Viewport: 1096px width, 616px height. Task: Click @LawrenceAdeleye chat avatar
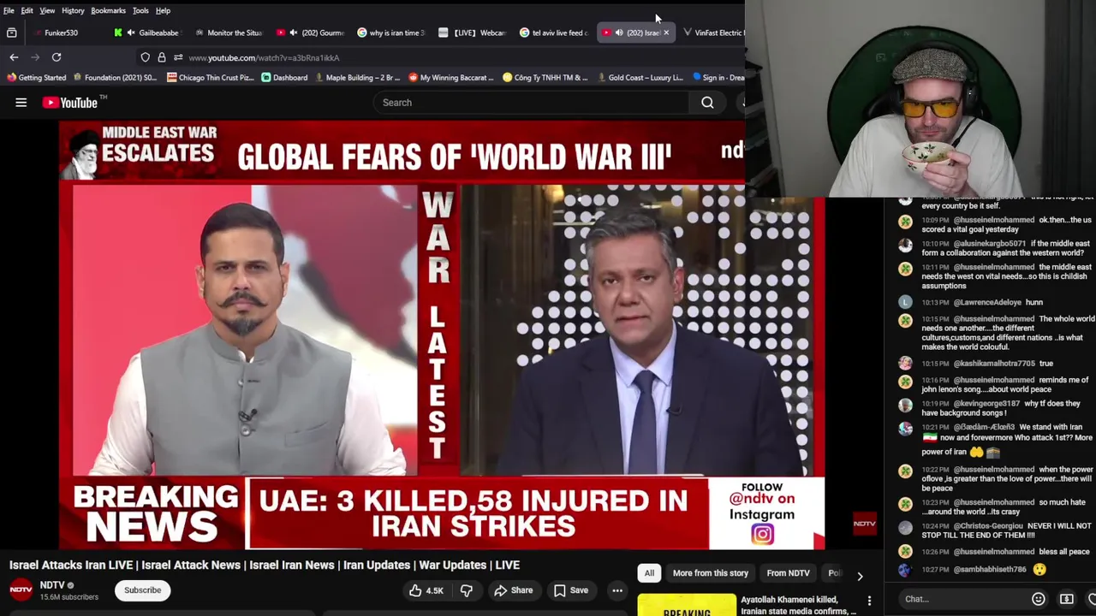(x=905, y=302)
